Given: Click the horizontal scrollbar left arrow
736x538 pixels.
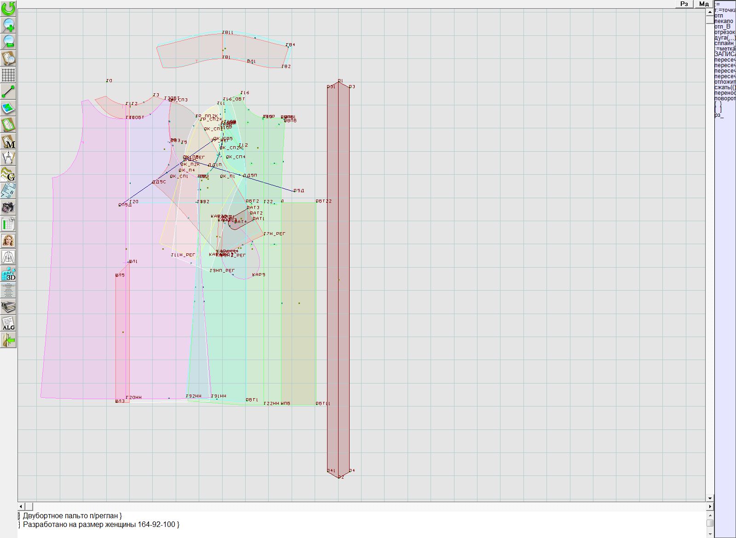Looking at the screenshot, I should (21, 506).
